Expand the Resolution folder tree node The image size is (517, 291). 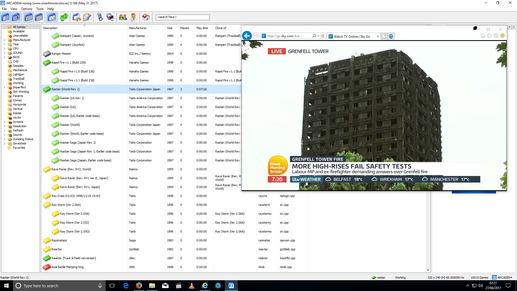tap(4, 126)
